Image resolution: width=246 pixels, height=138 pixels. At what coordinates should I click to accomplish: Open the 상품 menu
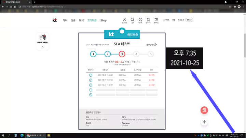point(73,20)
